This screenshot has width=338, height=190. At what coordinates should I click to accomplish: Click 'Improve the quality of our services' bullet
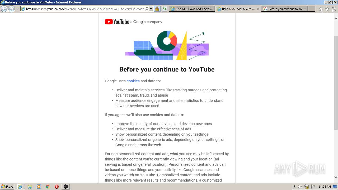163,124
